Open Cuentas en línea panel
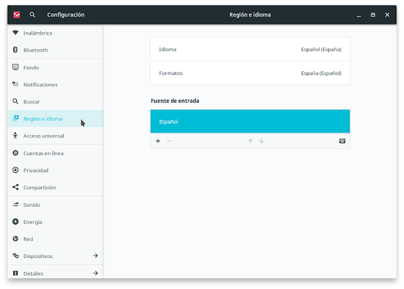 click(56, 153)
